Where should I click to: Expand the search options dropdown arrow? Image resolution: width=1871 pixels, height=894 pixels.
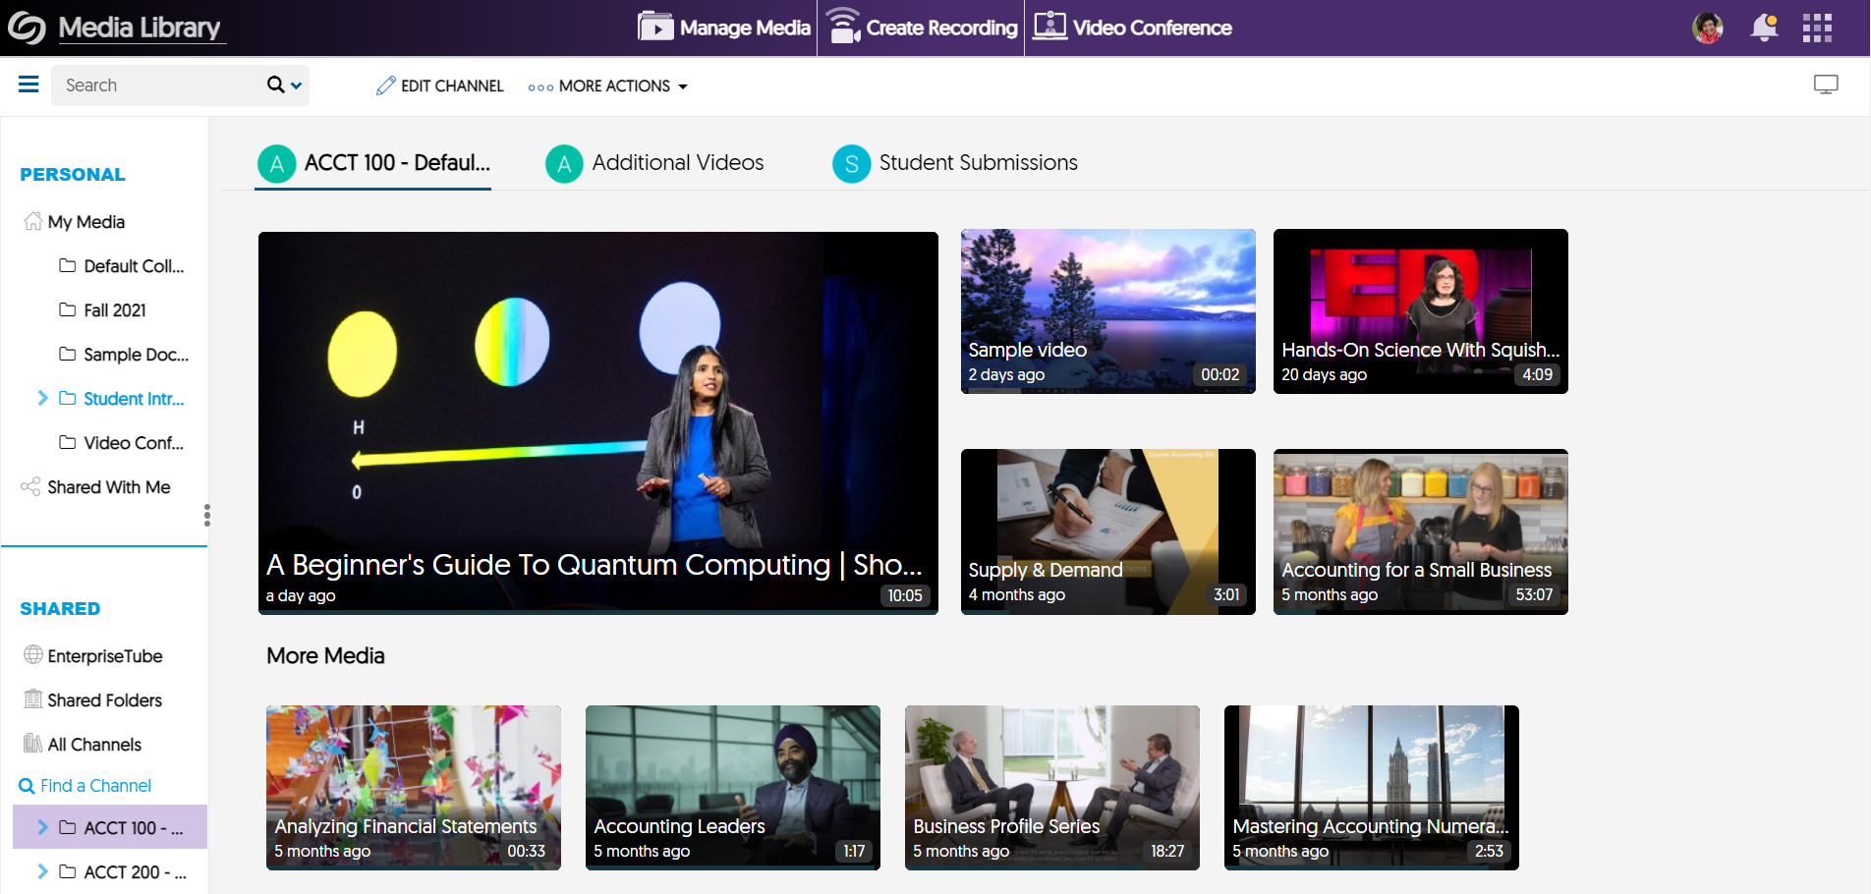[x=297, y=85]
